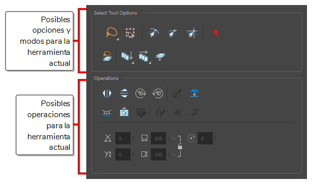Viewport: 312px width, 184px height.
Task: Toggle Permanent Selection lasso-layers icon
Action: [107, 56]
